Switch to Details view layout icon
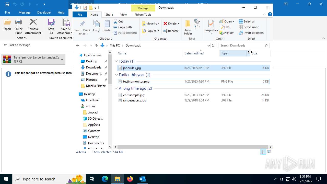Viewport: 327px width, 184px height. [x=263, y=152]
